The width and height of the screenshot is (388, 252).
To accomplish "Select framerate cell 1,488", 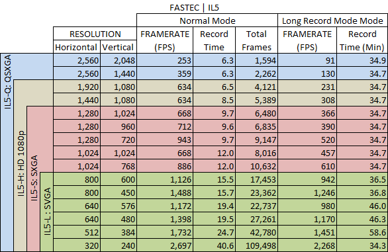I will coord(165,192).
